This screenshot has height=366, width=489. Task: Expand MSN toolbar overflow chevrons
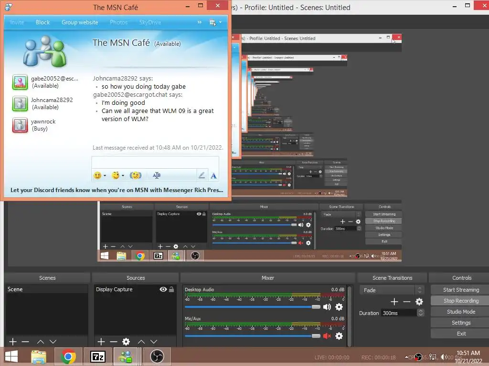[200, 22]
